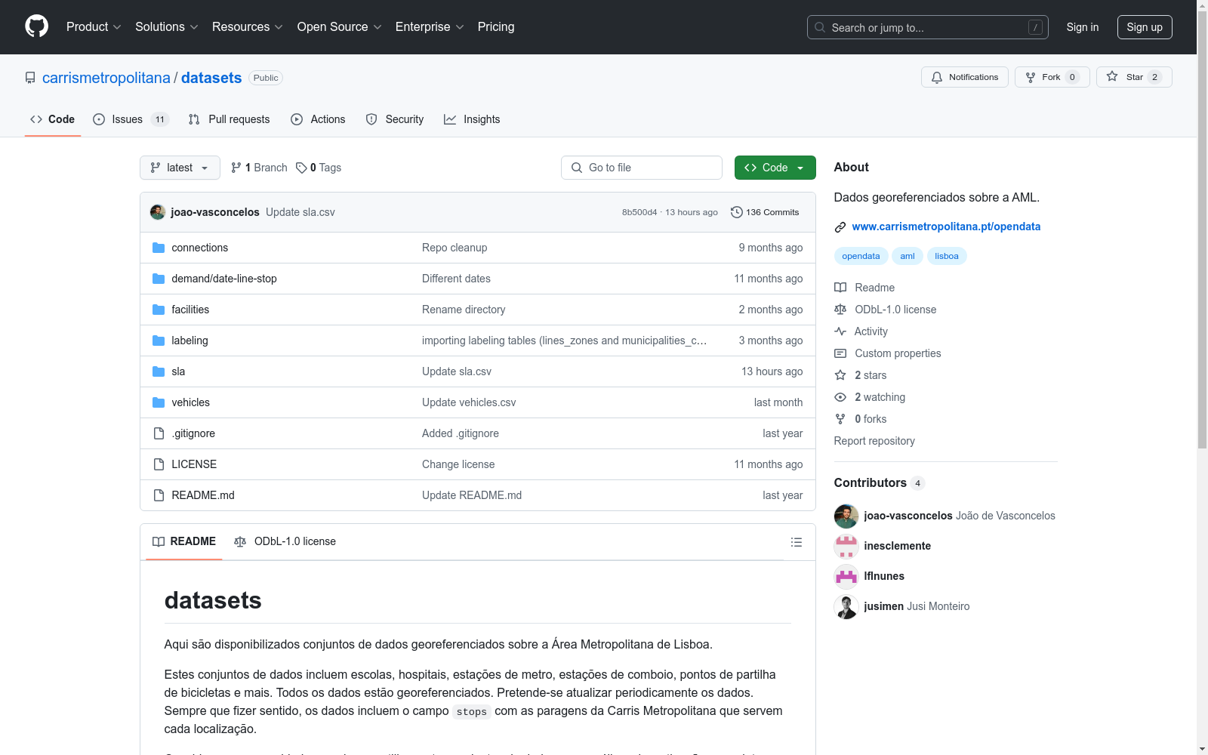Open the latest branch selector dropdown
The height and width of the screenshot is (755, 1208).
pyautogui.click(x=180, y=168)
